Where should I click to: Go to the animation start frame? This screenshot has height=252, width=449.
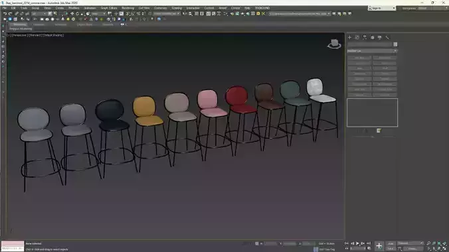click(x=347, y=243)
